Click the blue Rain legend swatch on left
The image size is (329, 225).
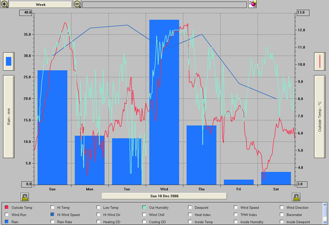pyautogui.click(x=8, y=61)
